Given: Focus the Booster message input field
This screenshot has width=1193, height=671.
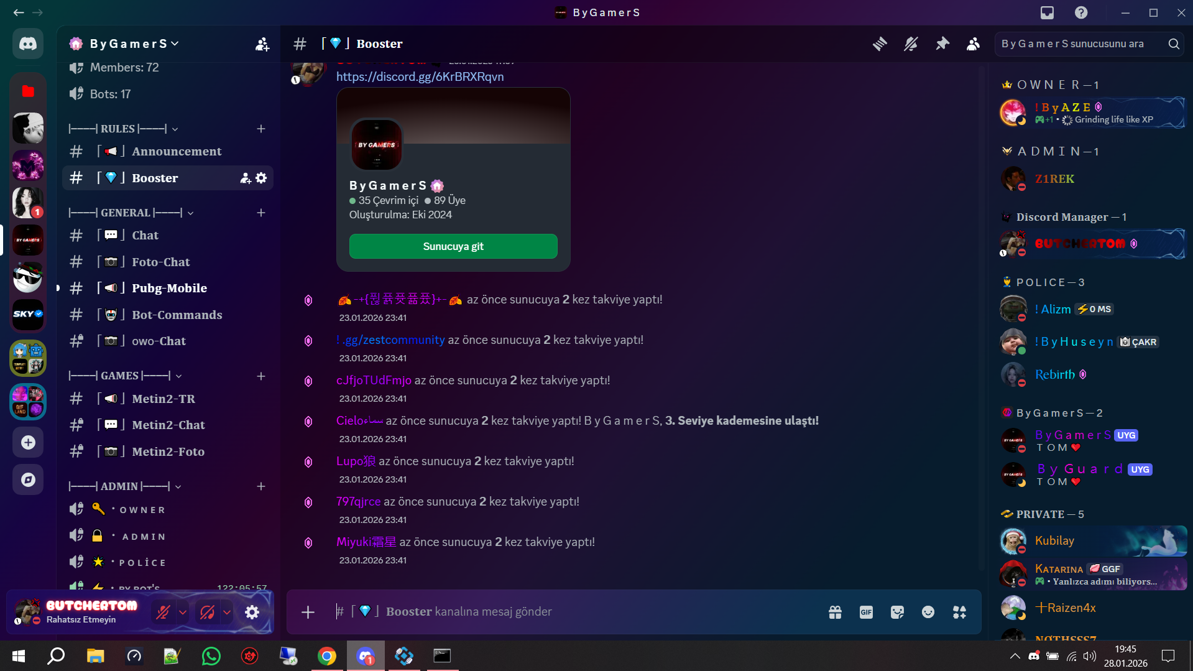Looking at the screenshot, I should pyautogui.click(x=578, y=612).
